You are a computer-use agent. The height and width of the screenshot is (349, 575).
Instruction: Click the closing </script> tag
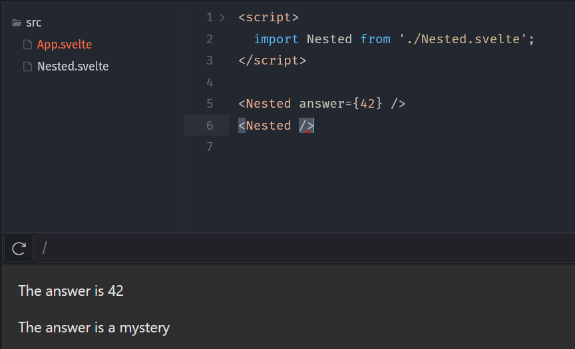point(272,60)
